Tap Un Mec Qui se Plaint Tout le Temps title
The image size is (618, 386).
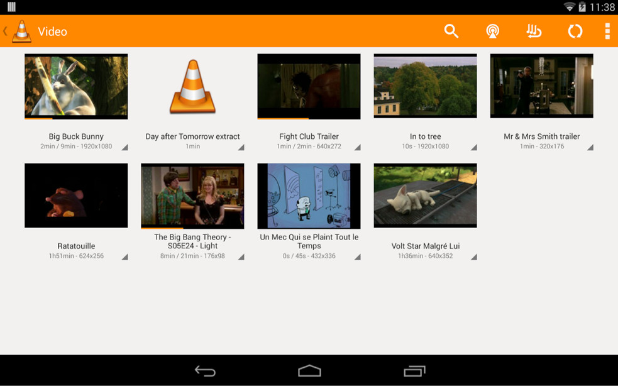pyautogui.click(x=309, y=241)
